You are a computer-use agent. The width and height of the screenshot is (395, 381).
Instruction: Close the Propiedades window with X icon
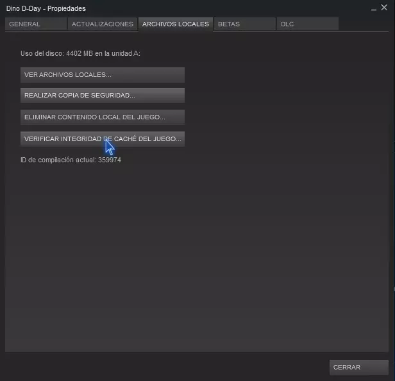click(x=384, y=8)
